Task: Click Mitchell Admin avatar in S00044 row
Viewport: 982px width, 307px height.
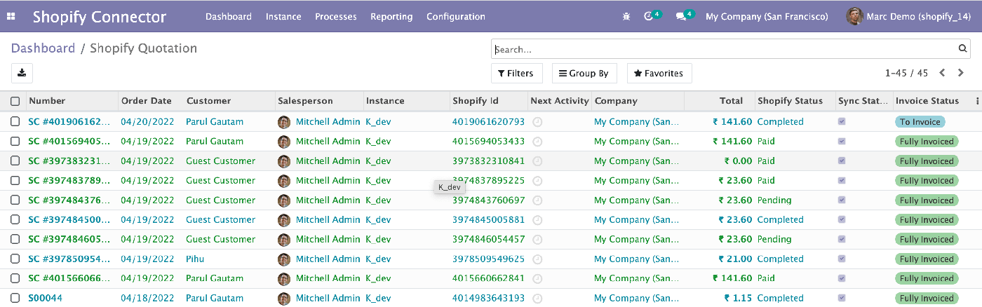Action: click(x=284, y=298)
